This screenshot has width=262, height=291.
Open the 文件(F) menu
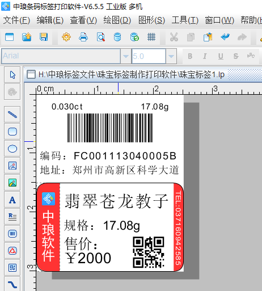tap(16, 20)
